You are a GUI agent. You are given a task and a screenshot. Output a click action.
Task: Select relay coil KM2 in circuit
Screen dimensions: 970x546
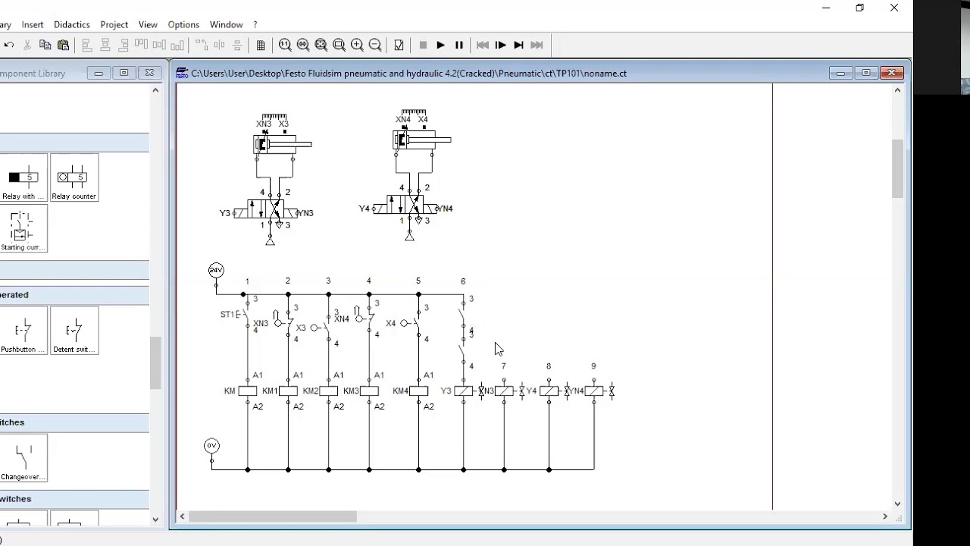tap(328, 391)
